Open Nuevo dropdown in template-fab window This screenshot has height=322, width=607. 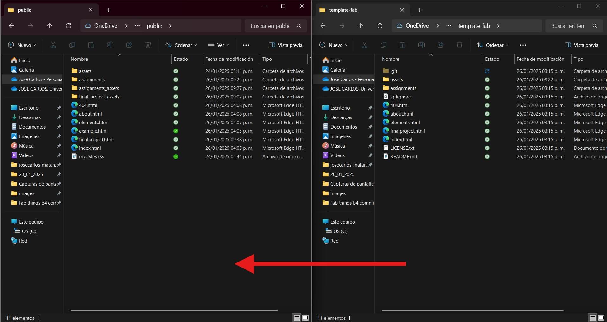333,45
